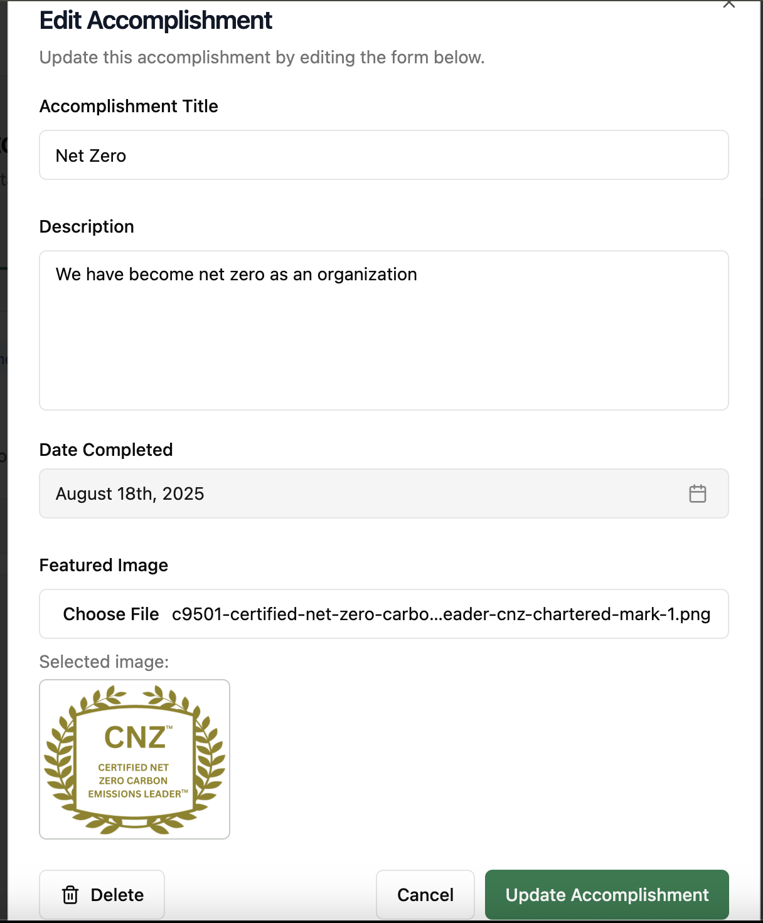This screenshot has width=763, height=923.
Task: Click the trash can icon
Action: [x=70, y=895]
